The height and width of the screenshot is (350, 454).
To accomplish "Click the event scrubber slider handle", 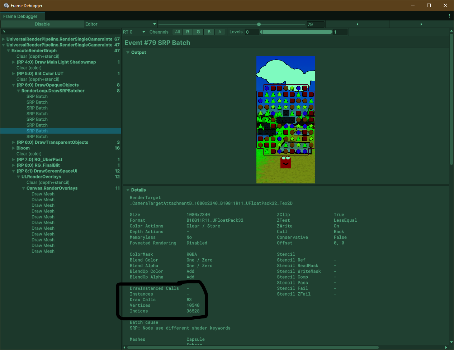I will pyautogui.click(x=259, y=24).
